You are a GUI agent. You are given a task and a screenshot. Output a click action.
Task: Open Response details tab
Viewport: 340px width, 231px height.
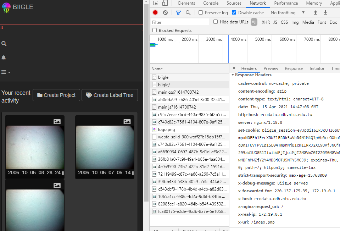click(294, 68)
